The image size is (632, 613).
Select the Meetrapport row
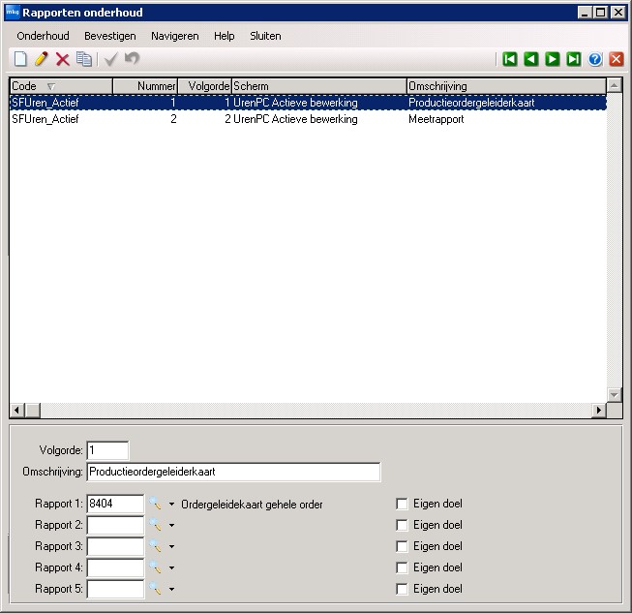(308, 119)
